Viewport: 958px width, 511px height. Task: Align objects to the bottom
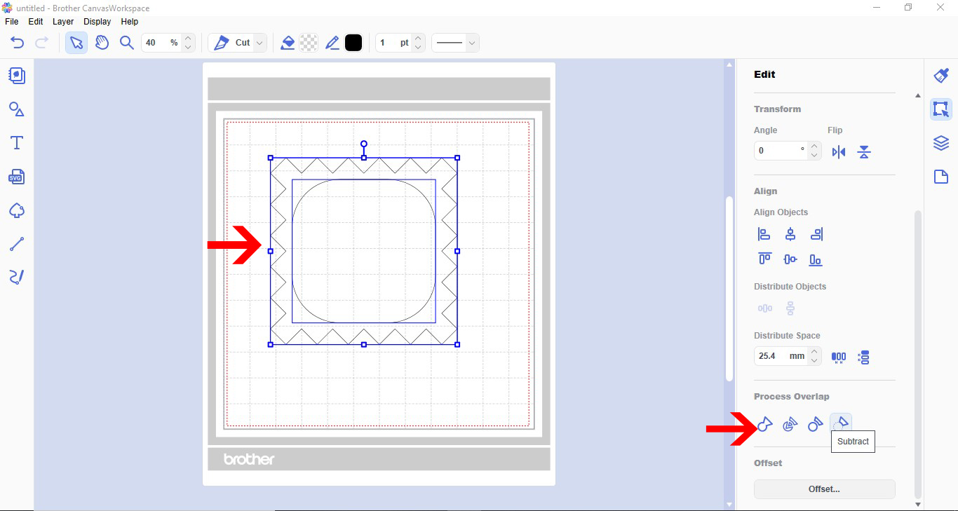816,259
